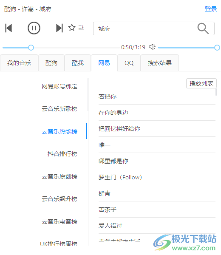Focus the search box containing 城府
The width and height of the screenshot is (221, 255).
coord(154,28)
